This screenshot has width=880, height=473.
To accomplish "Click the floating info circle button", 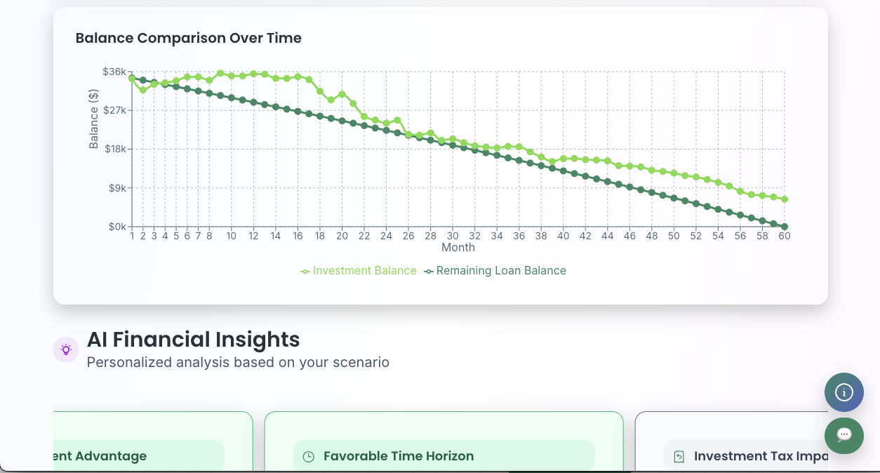I will [844, 392].
